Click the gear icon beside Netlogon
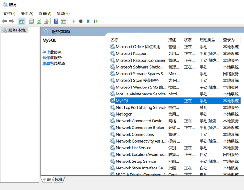The height and width of the screenshot is (190, 244). point(112,114)
